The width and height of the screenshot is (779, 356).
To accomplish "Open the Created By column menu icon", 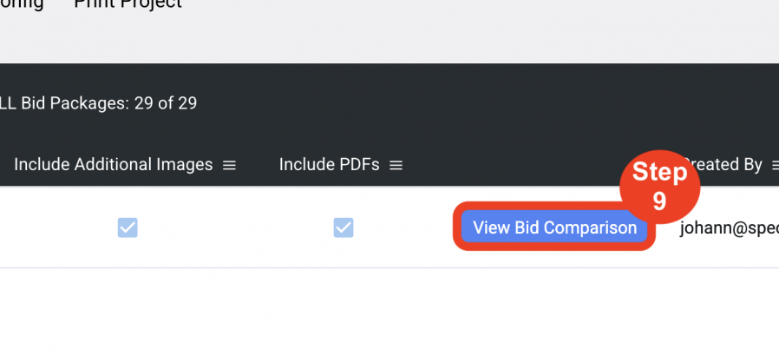I will click(775, 165).
